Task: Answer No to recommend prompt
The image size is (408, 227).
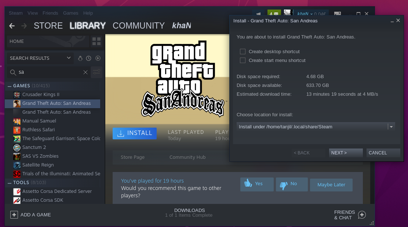Action: (x=292, y=184)
